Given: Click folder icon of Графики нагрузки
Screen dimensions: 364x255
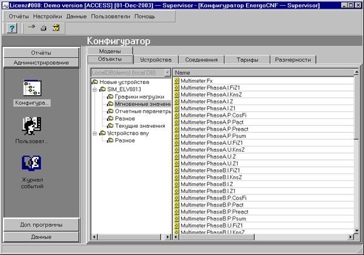Looking at the screenshot, I should click(110, 97).
